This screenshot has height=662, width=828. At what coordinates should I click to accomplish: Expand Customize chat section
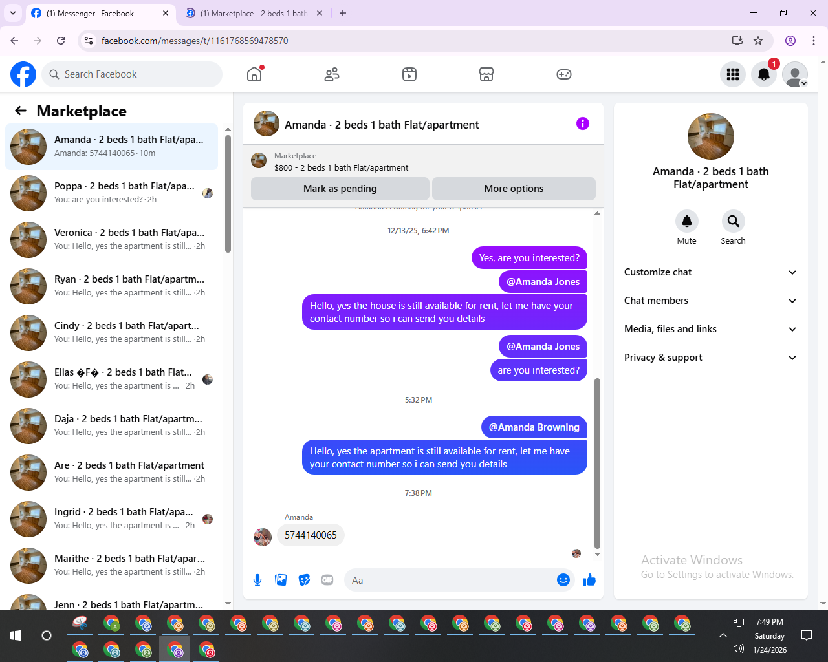(710, 272)
